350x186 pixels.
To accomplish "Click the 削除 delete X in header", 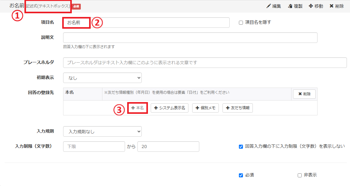I will pos(331,6).
